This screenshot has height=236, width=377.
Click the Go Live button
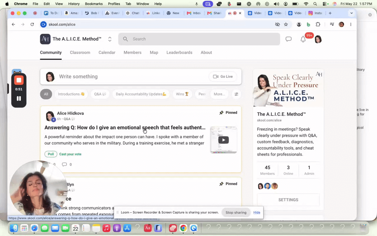[223, 77]
